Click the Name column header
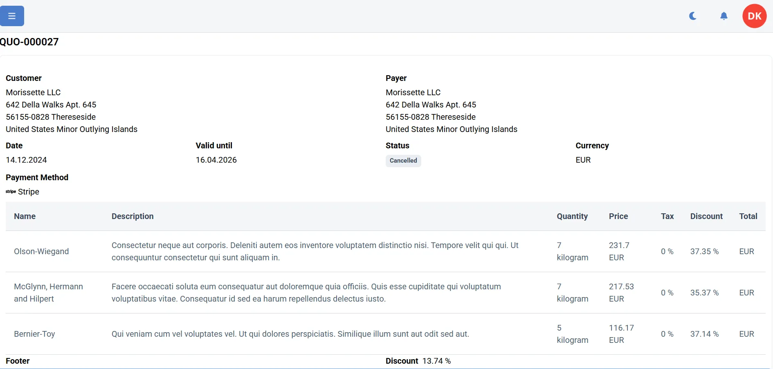This screenshot has width=773, height=369. 25,216
